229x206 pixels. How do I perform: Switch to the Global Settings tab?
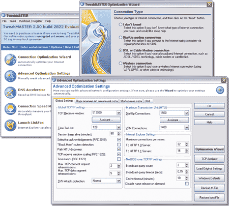[64, 101]
